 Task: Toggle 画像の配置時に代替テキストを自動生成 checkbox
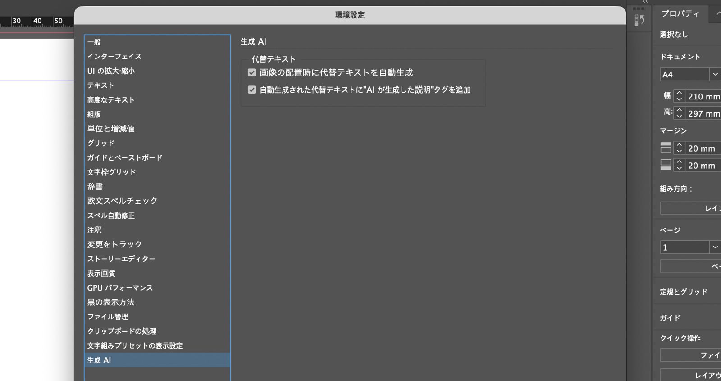pos(252,72)
